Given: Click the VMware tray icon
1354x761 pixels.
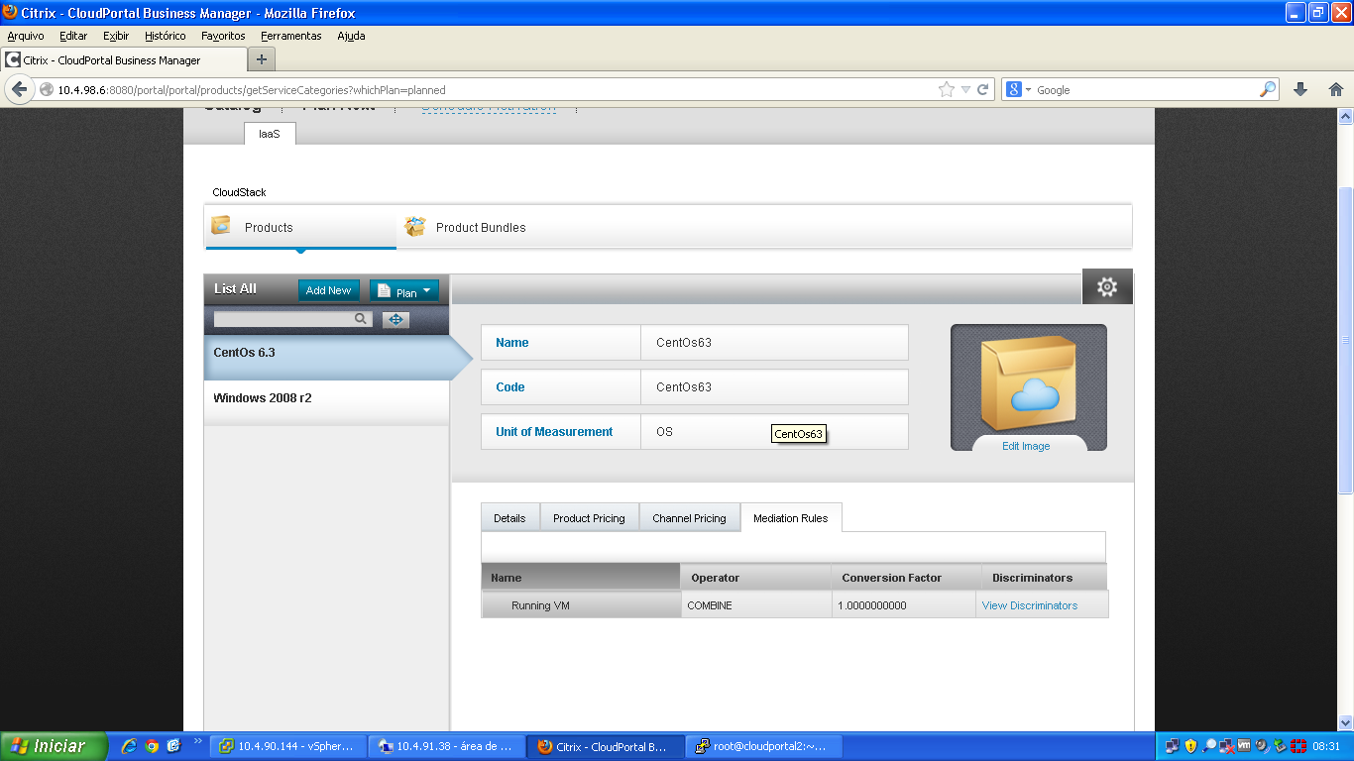Looking at the screenshot, I should 1244,746.
